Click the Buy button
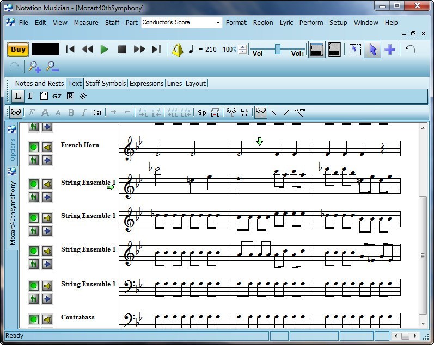The image size is (434, 345). point(18,49)
